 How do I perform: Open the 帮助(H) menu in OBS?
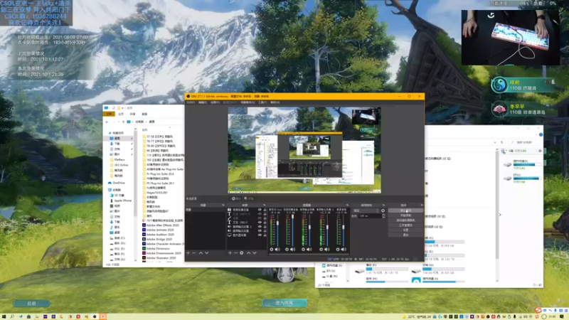point(275,102)
